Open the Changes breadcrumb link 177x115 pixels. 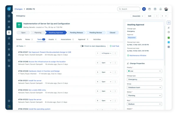[18, 9]
